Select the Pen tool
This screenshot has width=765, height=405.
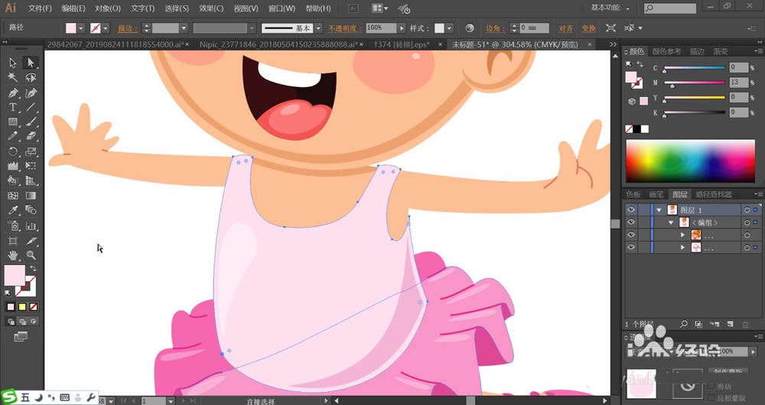(13, 92)
